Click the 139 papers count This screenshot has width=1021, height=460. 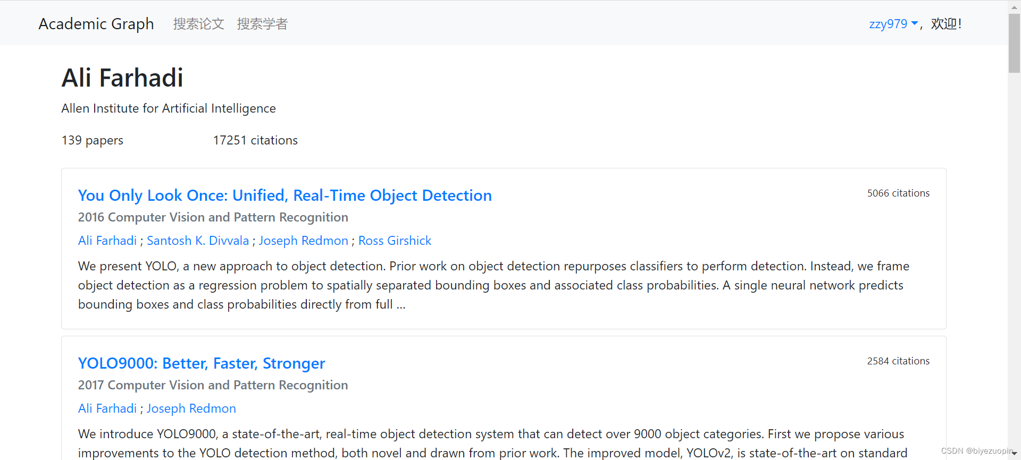coord(92,140)
